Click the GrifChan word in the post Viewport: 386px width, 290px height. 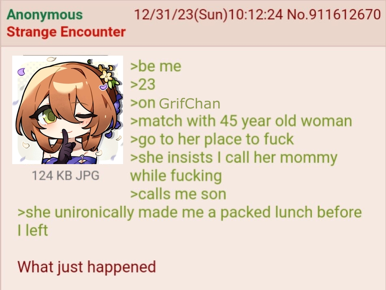190,104
